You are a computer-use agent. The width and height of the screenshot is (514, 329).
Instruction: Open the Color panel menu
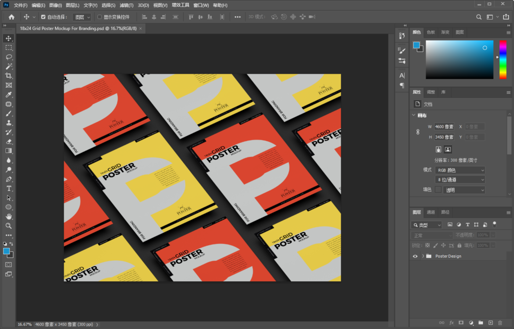tap(508, 33)
